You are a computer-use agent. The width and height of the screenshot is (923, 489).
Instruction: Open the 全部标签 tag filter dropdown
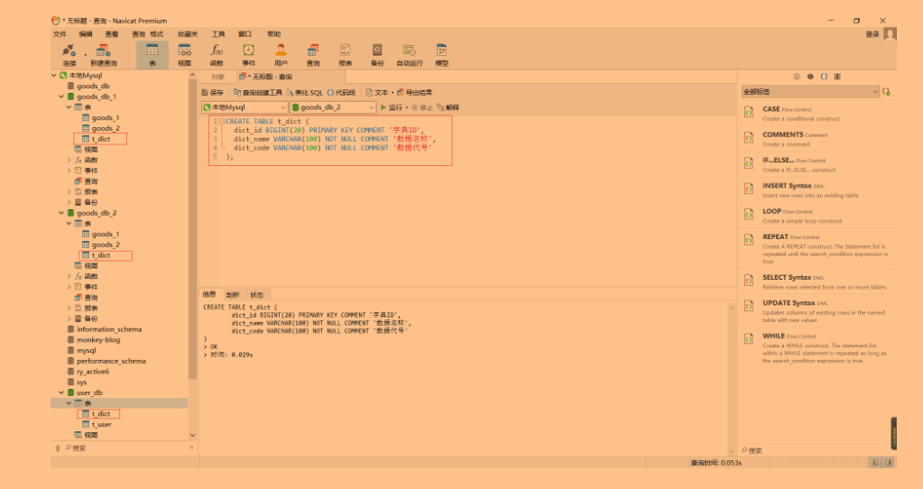coord(810,92)
